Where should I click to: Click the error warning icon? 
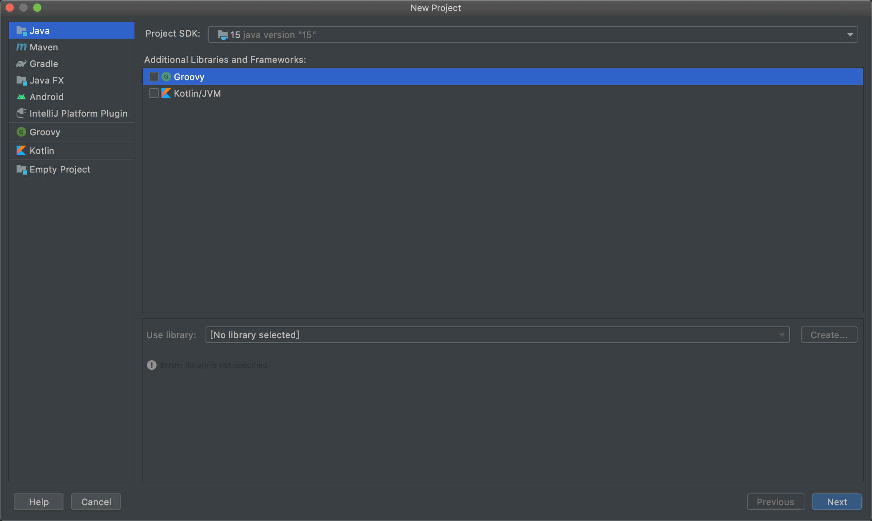[x=151, y=365]
